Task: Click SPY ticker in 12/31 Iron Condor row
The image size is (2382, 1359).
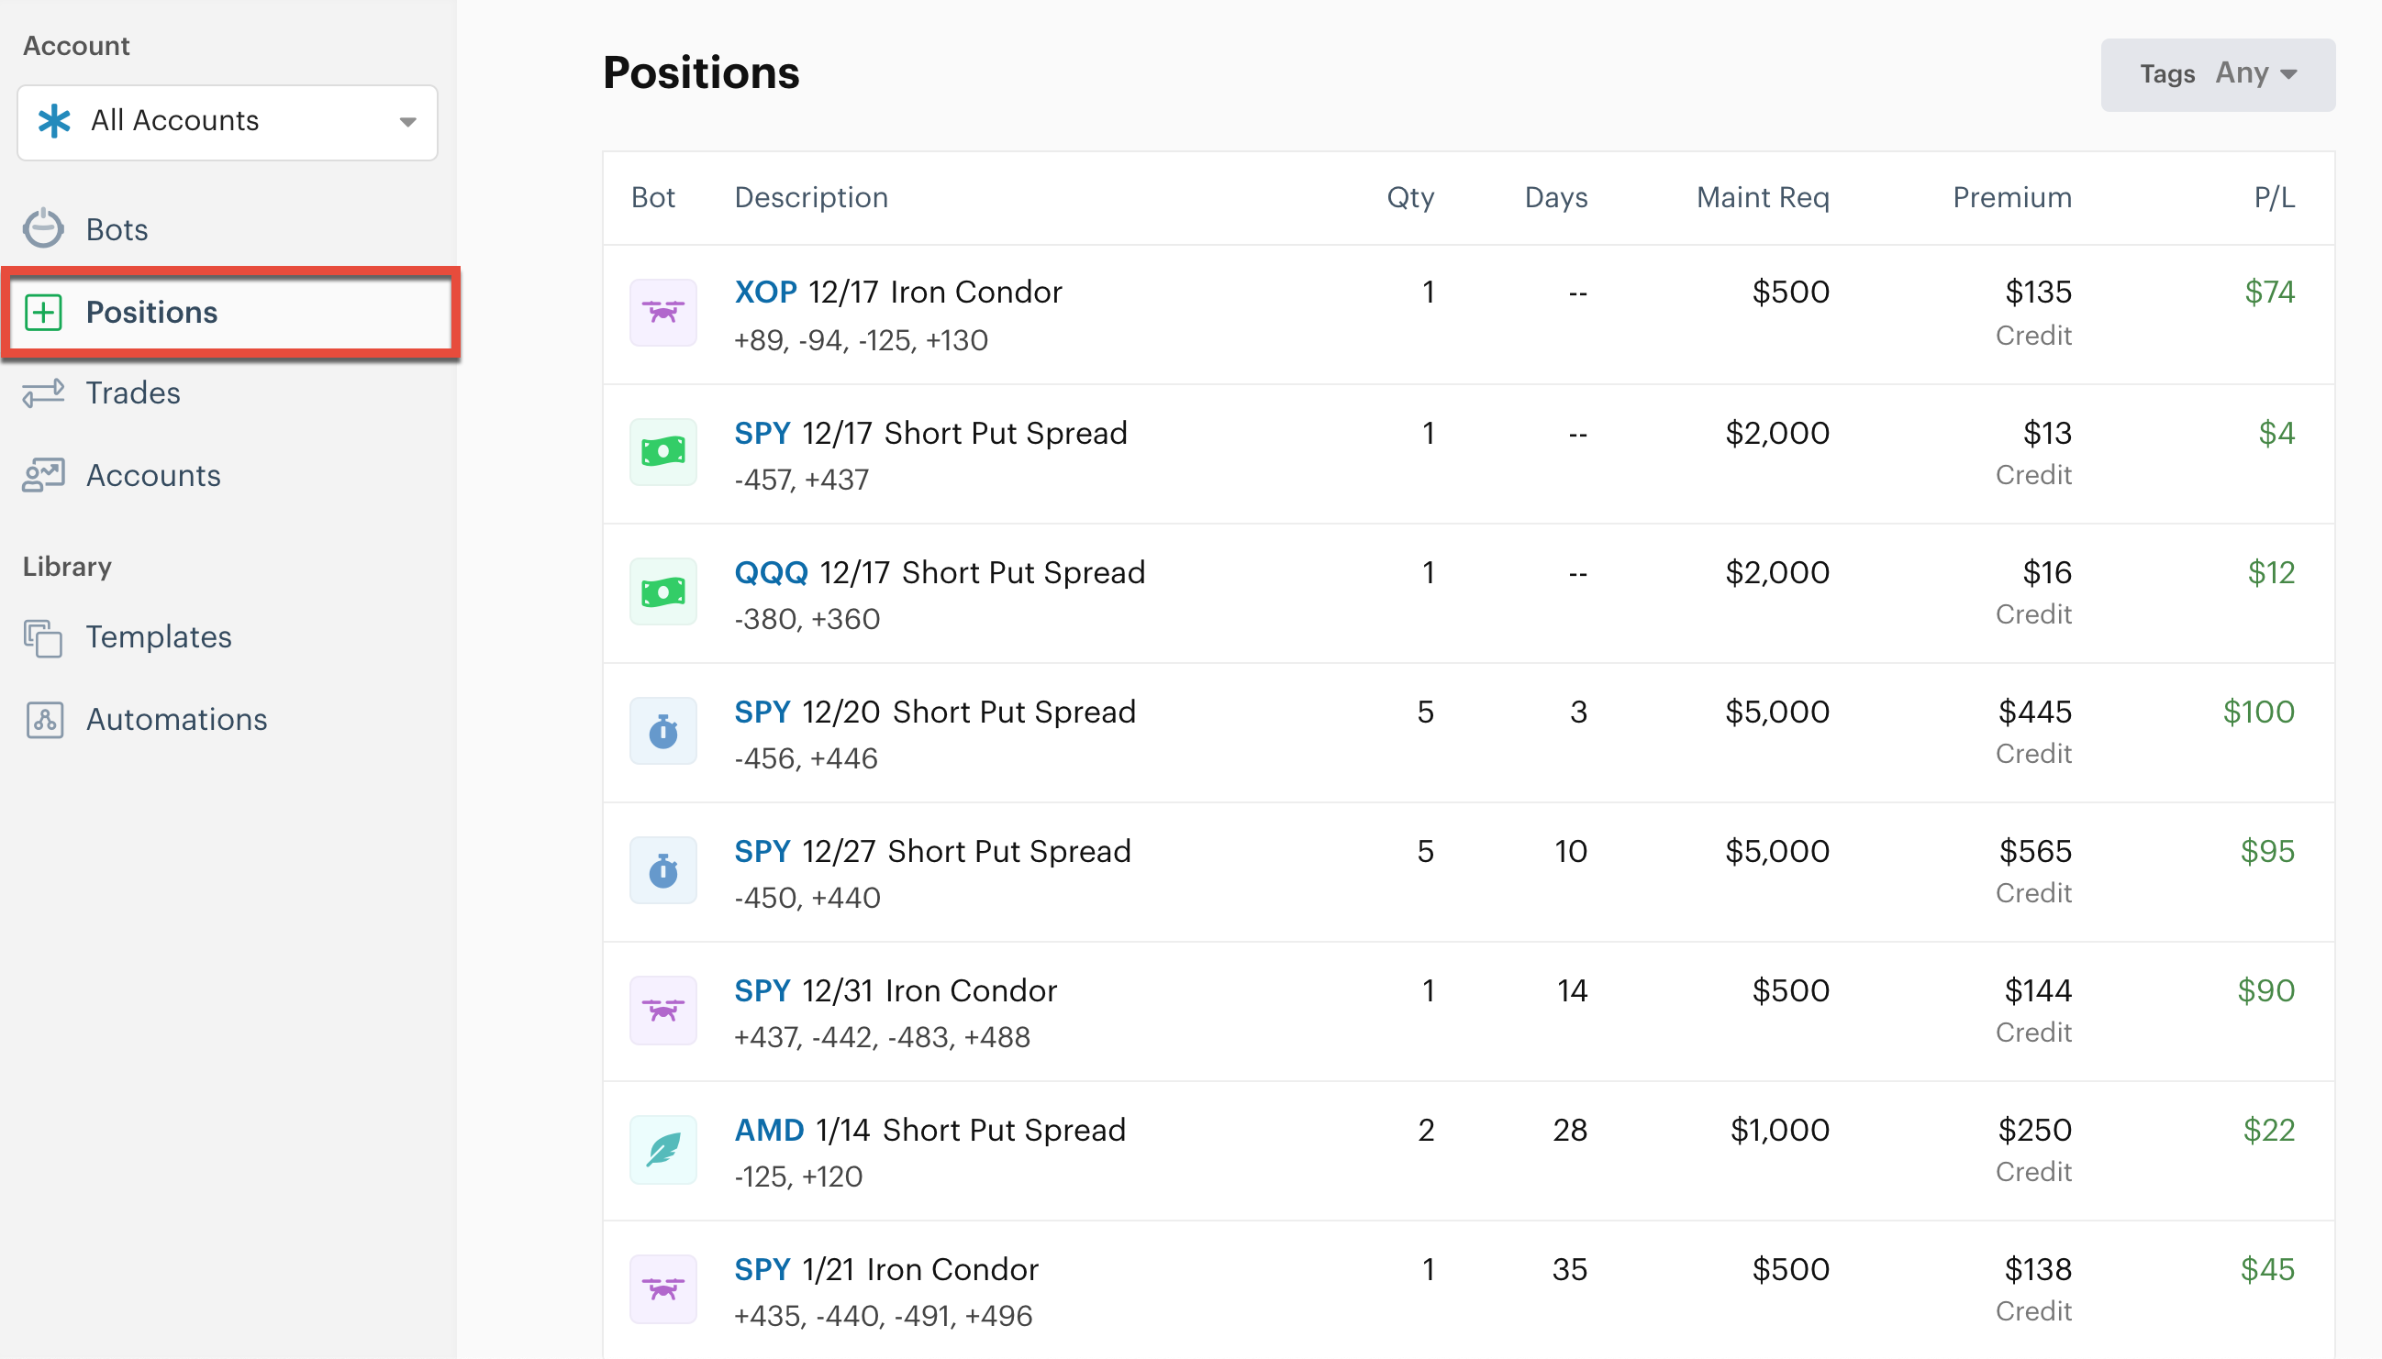Action: coord(762,990)
